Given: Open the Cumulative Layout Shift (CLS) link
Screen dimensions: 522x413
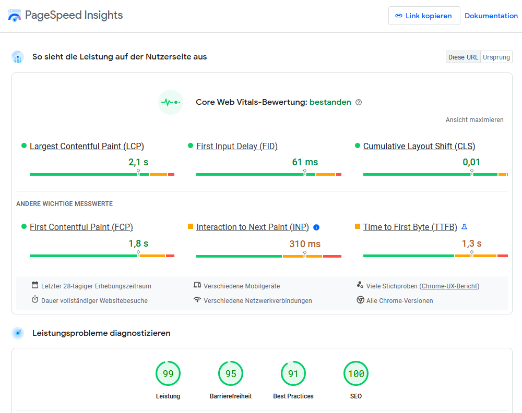Looking at the screenshot, I should 419,147.
